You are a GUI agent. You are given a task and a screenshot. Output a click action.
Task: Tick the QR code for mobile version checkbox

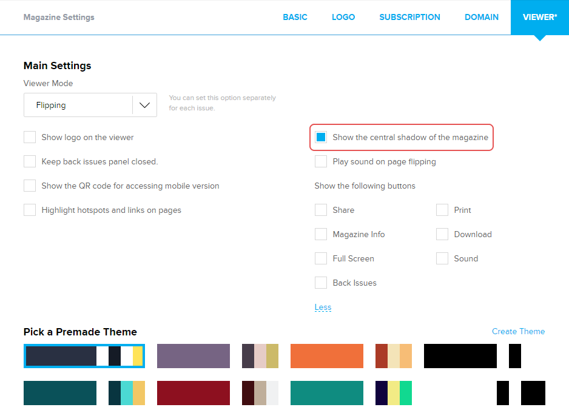click(x=30, y=186)
